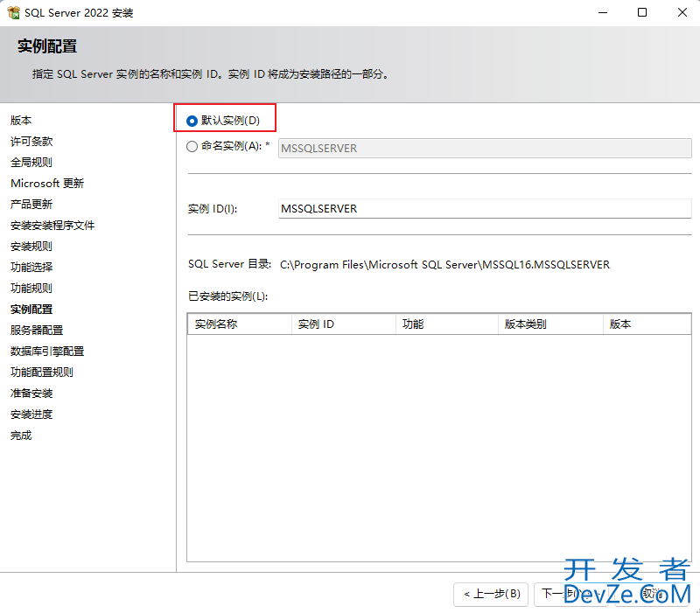This screenshot has width=700, height=613.
Task: Sort by the 实例名称 column header
Action: 240,324
